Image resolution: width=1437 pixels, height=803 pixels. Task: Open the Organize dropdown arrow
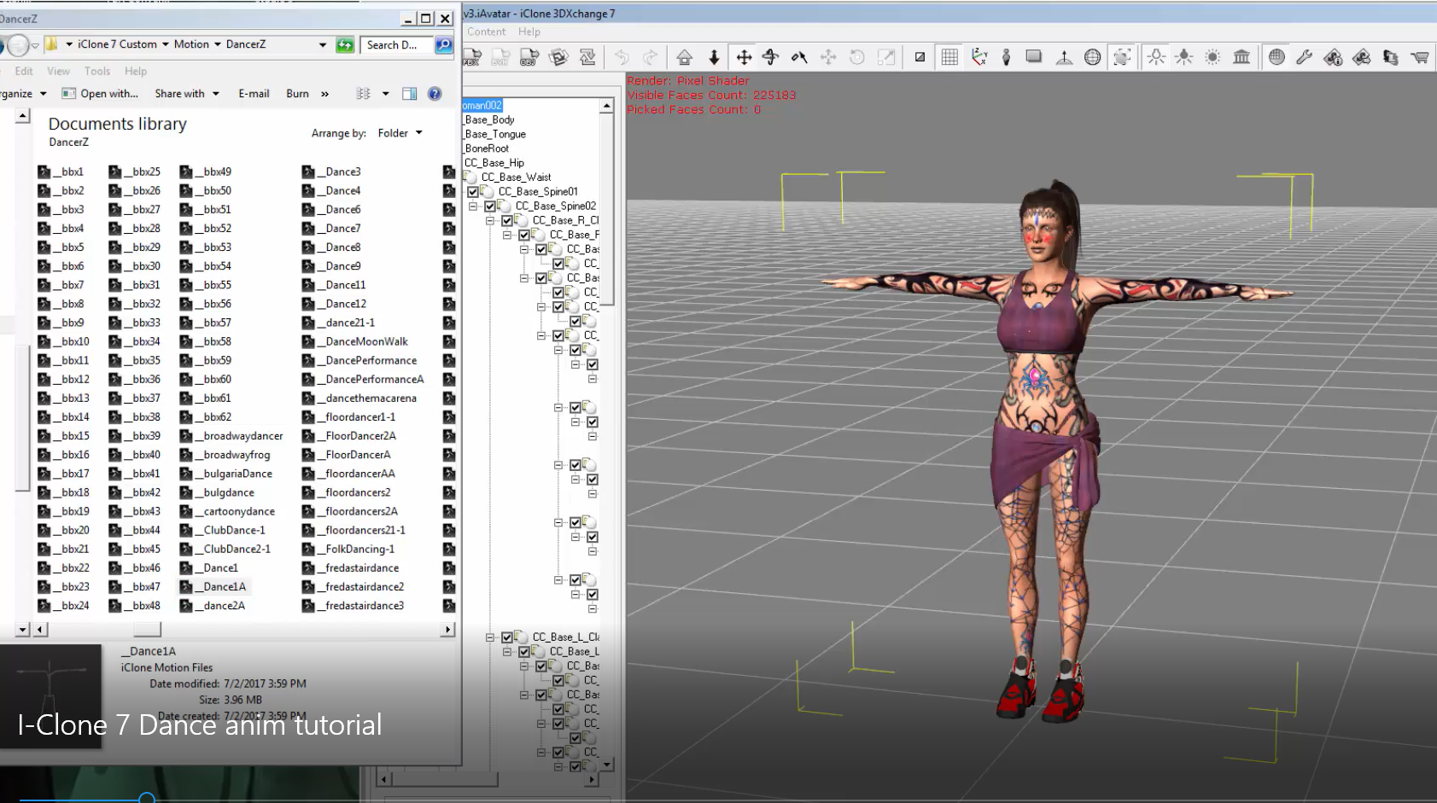tap(43, 94)
